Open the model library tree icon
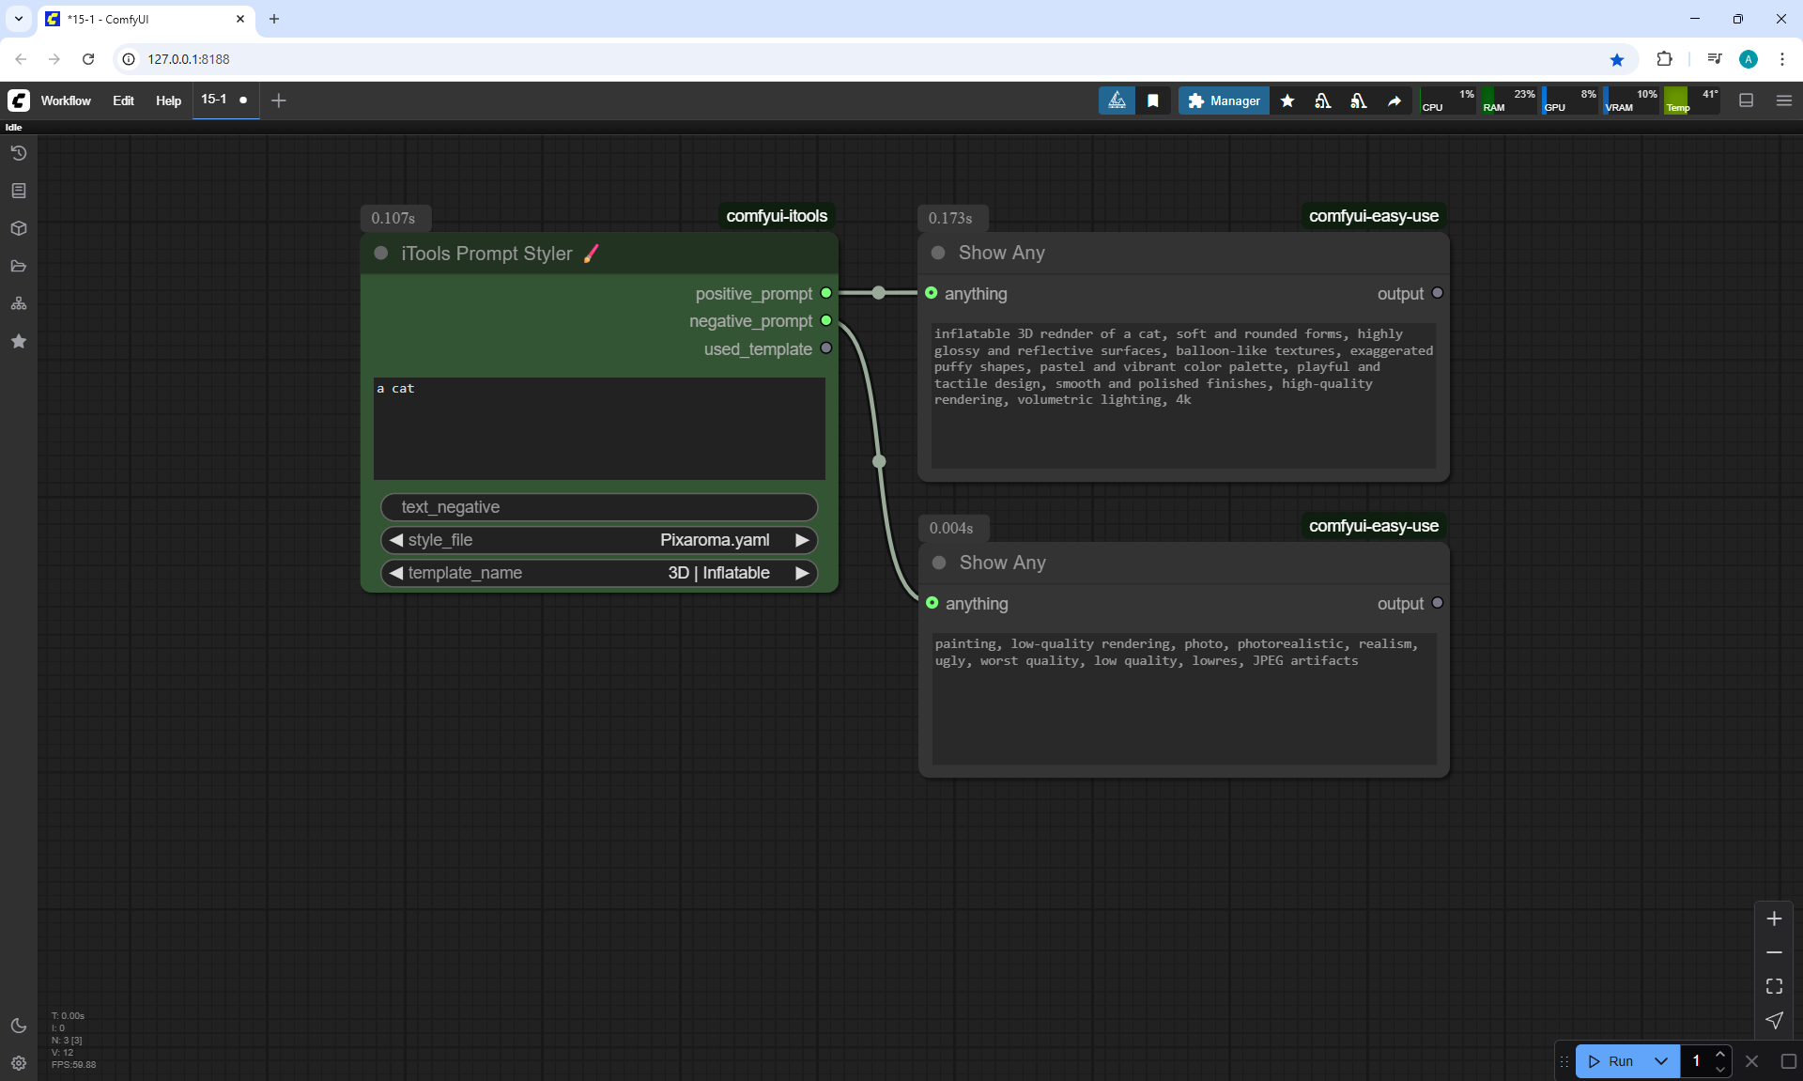 click(x=18, y=303)
